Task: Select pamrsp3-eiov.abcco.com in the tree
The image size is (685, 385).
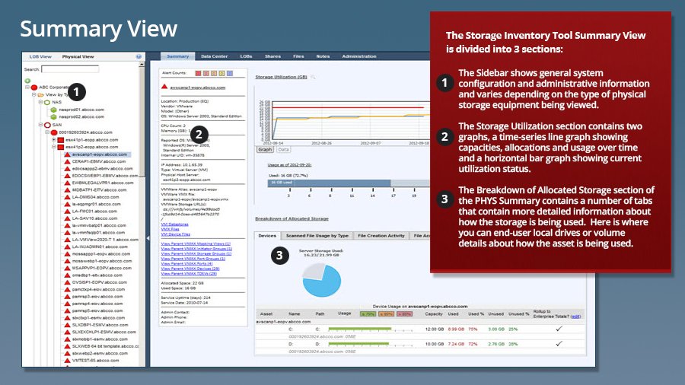Action: (x=97, y=297)
